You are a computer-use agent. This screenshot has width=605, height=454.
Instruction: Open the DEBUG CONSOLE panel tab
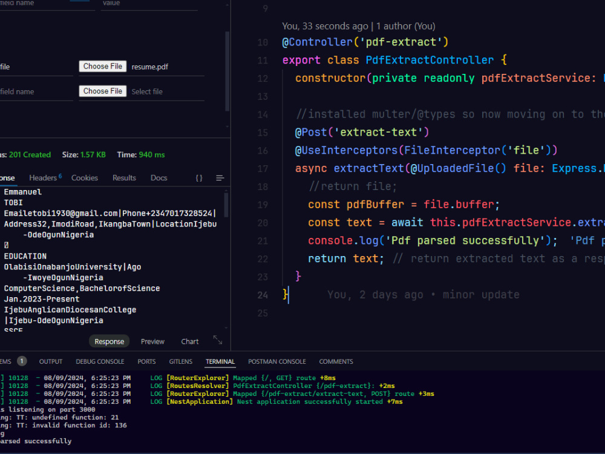pos(100,361)
